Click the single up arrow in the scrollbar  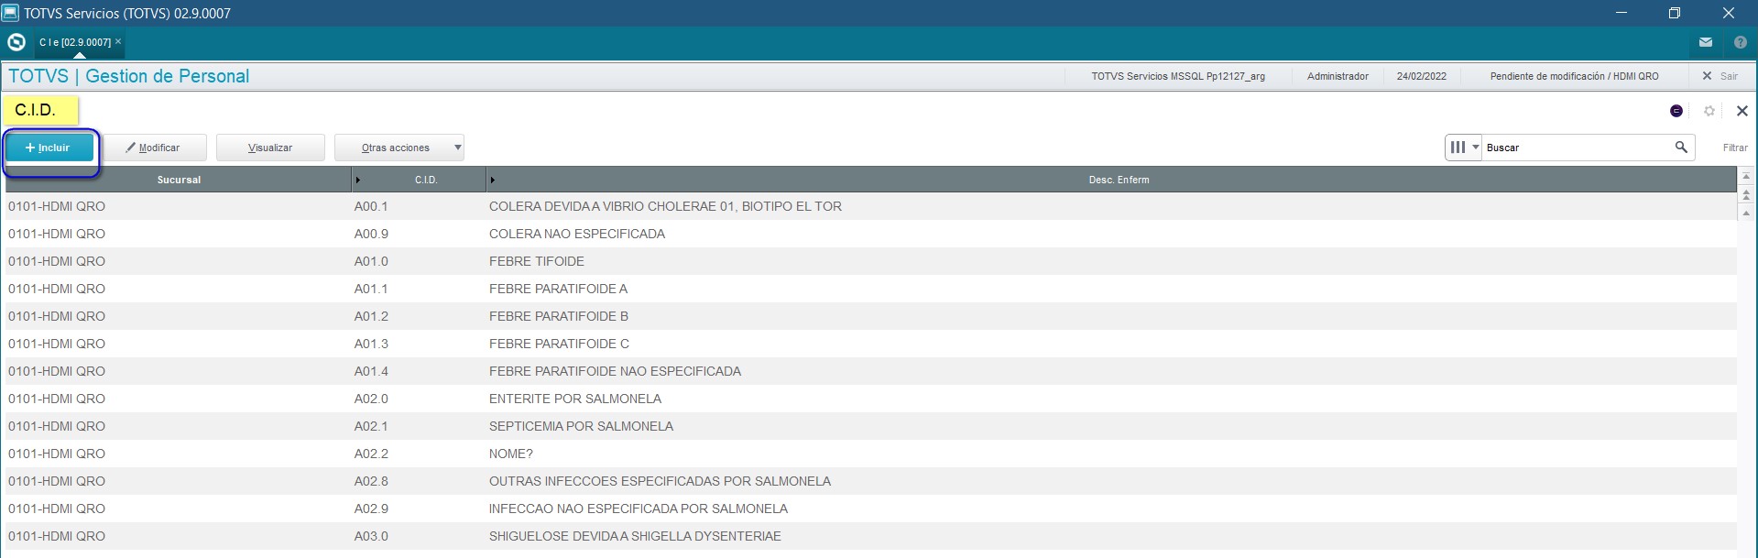1746,213
